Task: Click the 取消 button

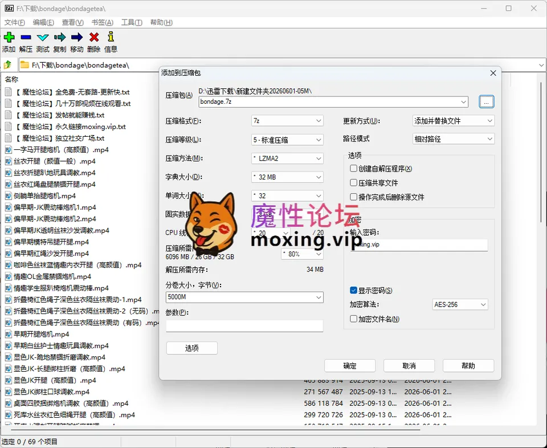Action: [409, 366]
